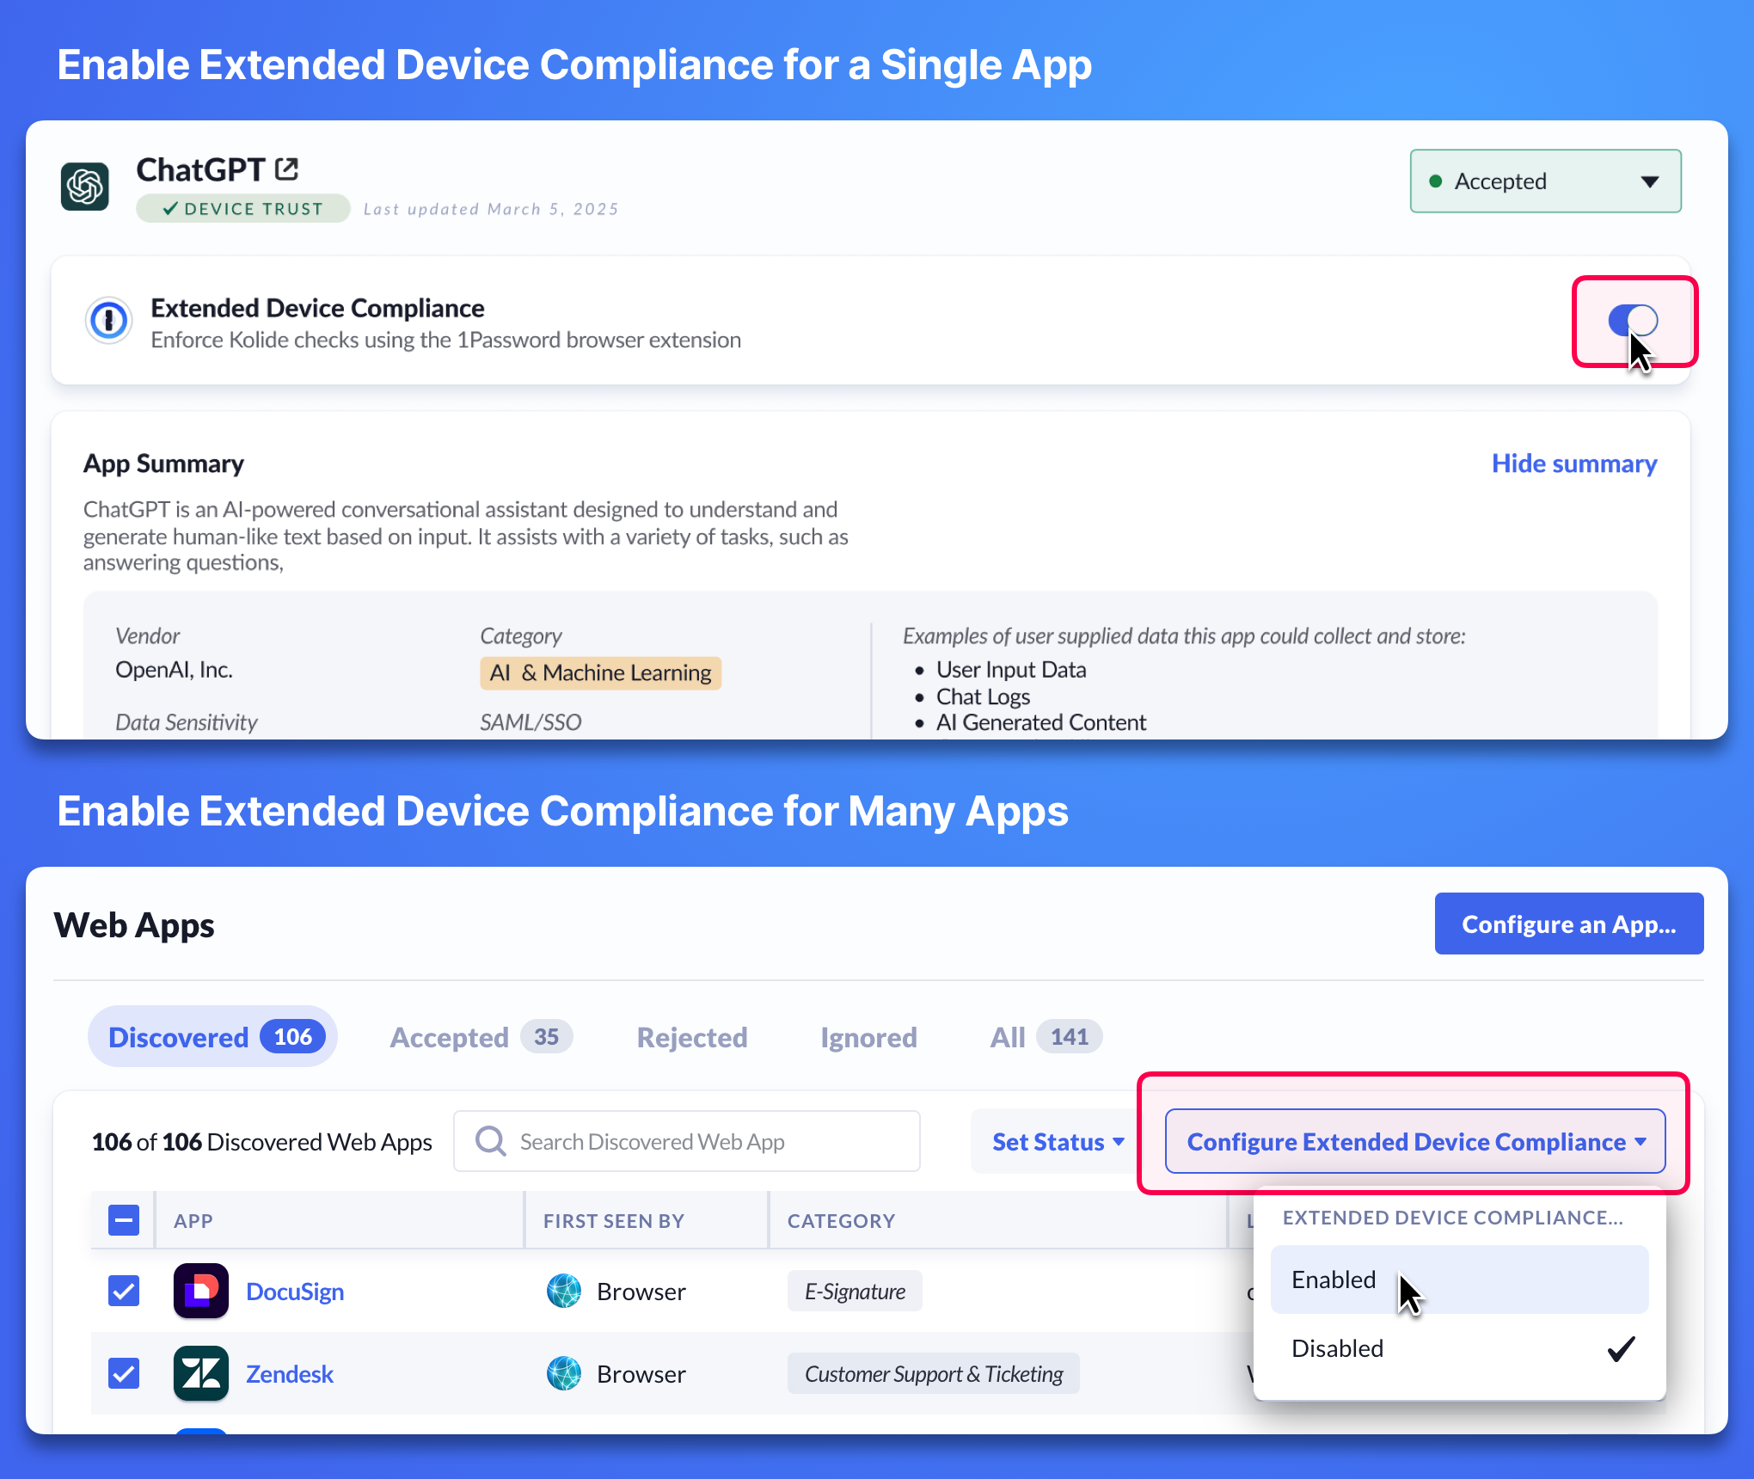Click the search magnifier icon
Viewport: 1754px width, 1479px height.
click(x=491, y=1141)
